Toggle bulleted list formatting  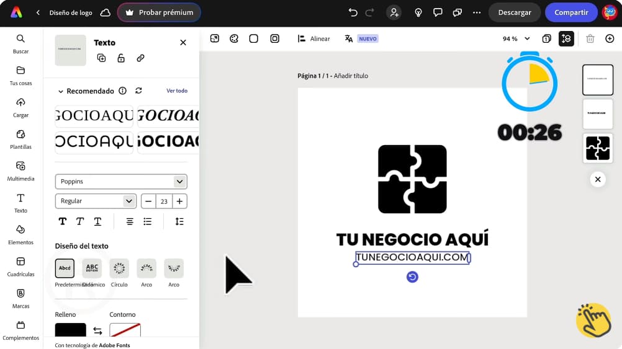tap(148, 221)
